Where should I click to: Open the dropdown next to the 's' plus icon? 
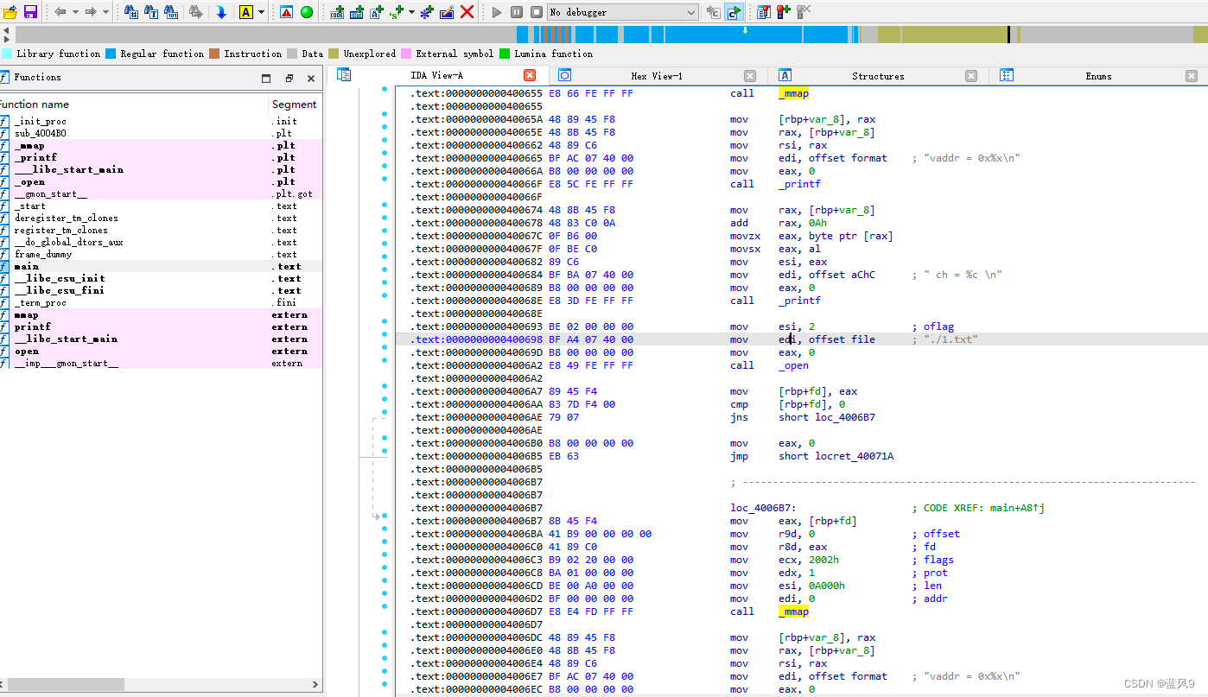click(411, 12)
